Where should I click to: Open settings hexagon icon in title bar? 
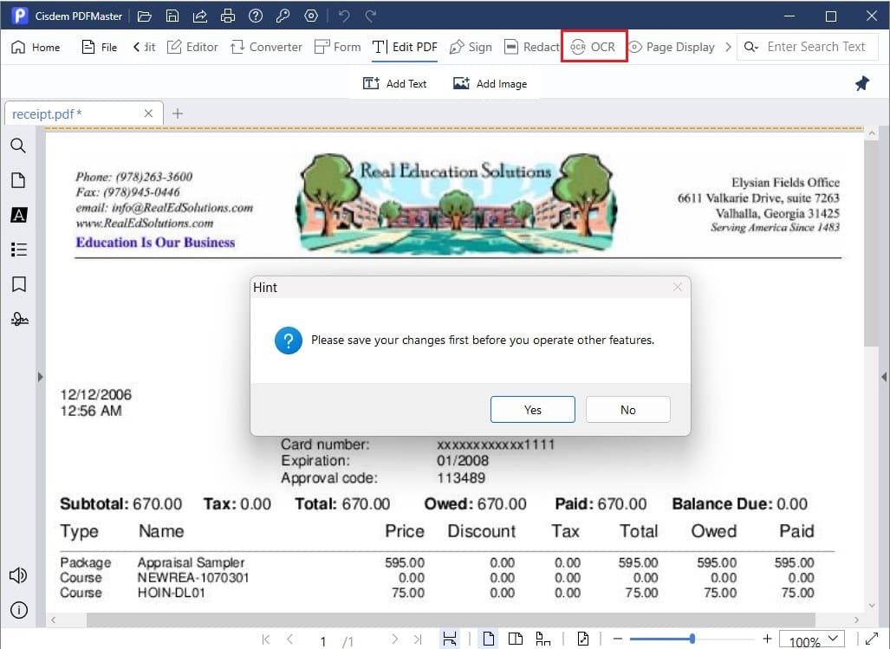pos(311,16)
